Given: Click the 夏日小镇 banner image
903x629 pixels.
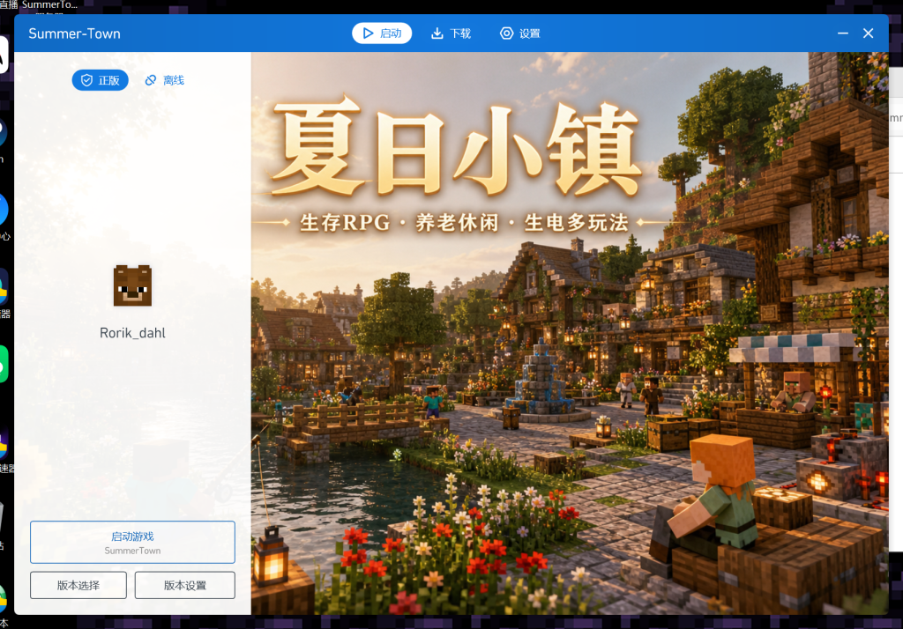Looking at the screenshot, I should [570, 333].
